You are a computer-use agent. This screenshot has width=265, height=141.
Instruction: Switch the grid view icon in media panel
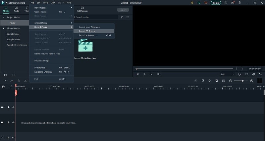(128, 17)
